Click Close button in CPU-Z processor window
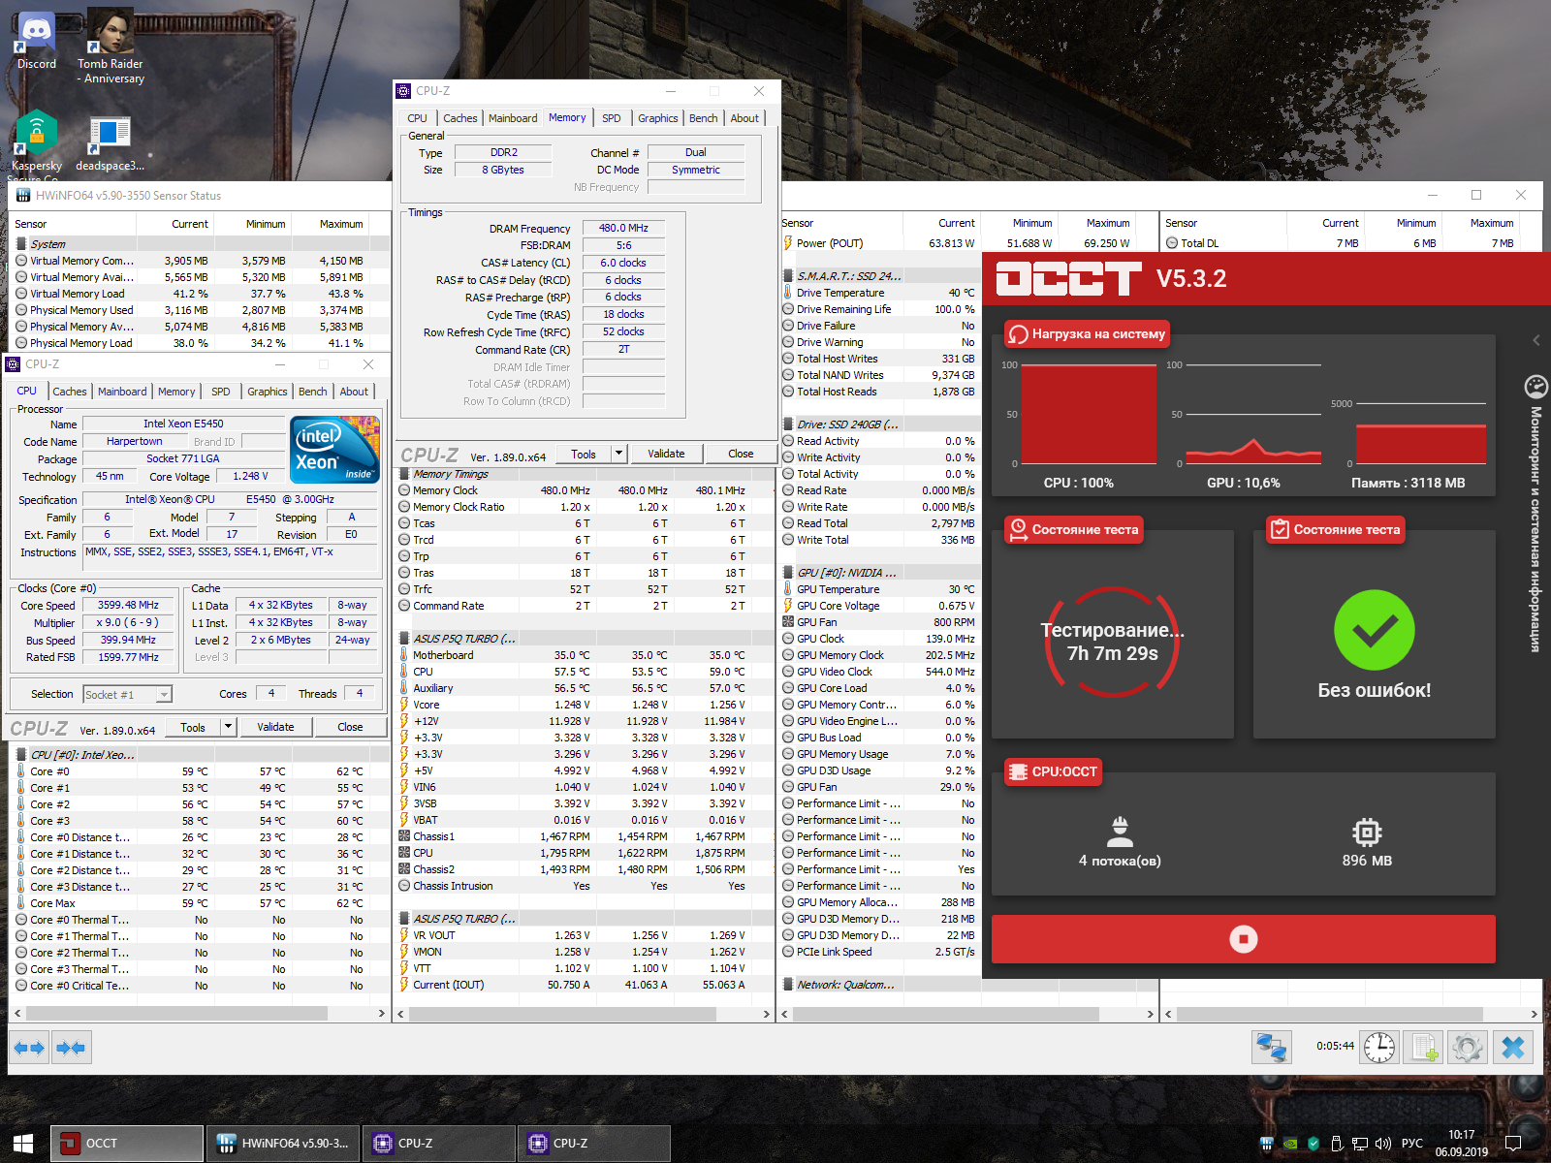 (x=350, y=727)
